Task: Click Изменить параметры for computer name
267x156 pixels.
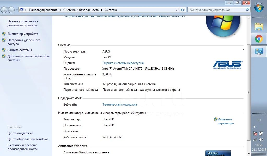Action: click(x=226, y=121)
